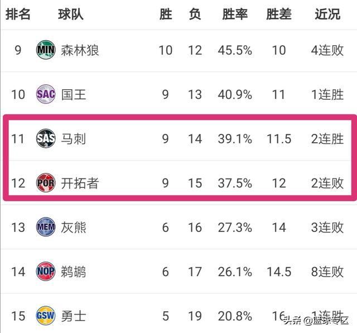The width and height of the screenshot is (357, 333).
Task: Select the 开拓者 team name
Action: (x=80, y=183)
